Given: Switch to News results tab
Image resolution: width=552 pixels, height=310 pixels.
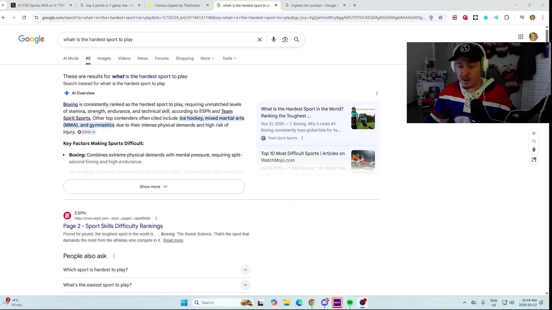Looking at the screenshot, I should [143, 59].
